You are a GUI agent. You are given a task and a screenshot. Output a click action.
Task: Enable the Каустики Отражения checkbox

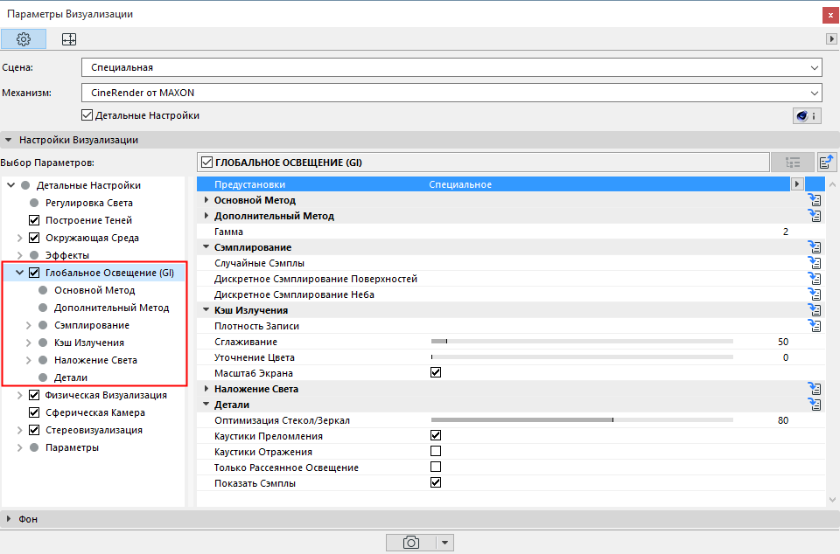(x=436, y=452)
